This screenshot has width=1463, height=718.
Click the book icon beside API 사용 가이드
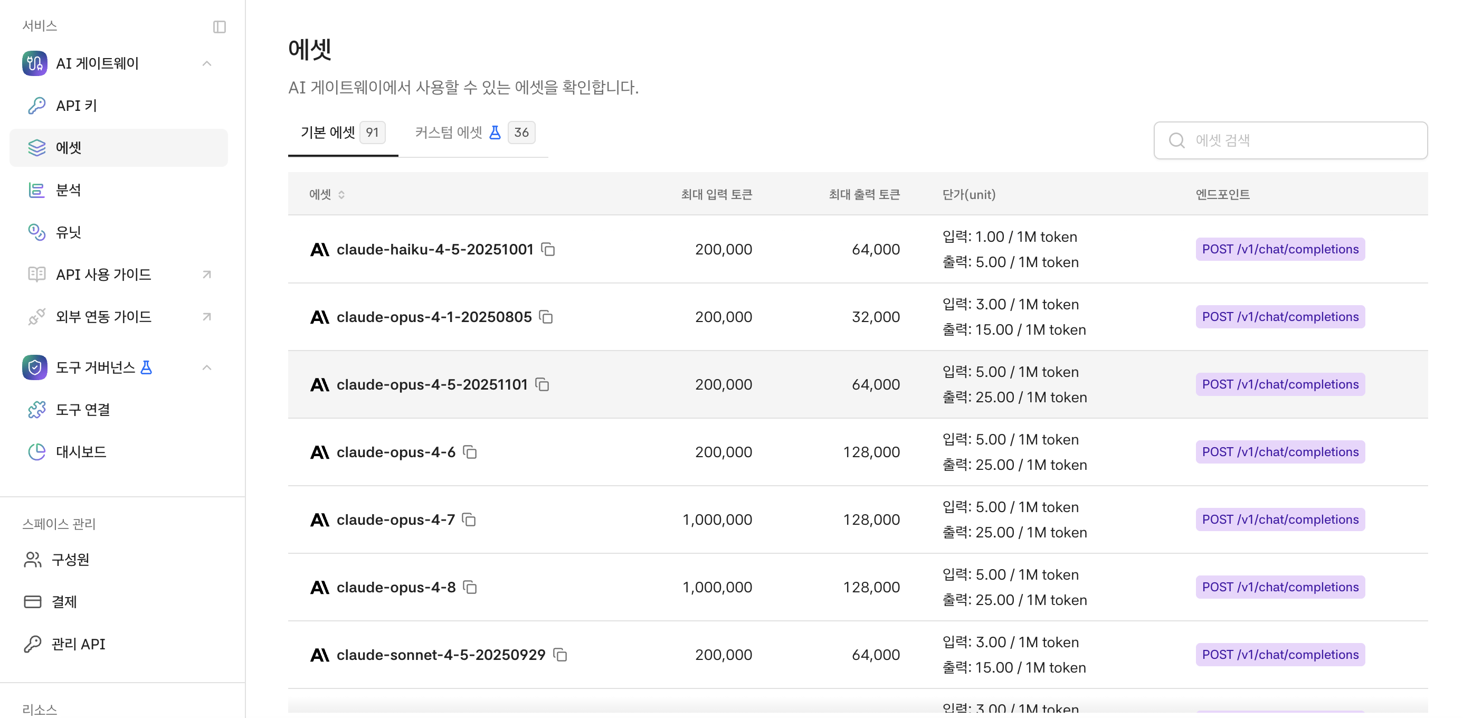click(x=37, y=275)
